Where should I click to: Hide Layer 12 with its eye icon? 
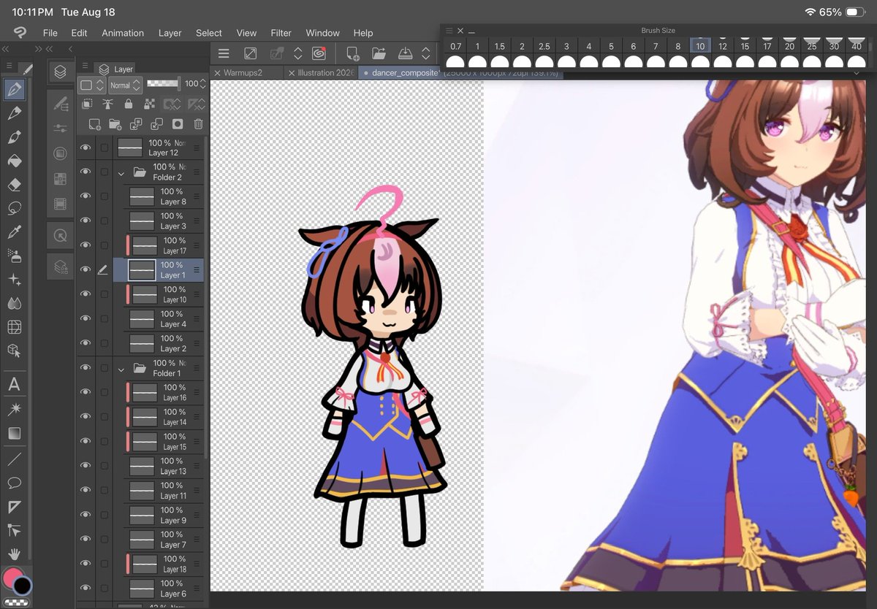[x=86, y=148]
